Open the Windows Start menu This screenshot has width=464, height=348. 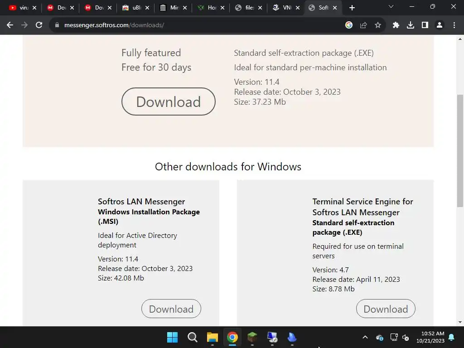(172, 337)
